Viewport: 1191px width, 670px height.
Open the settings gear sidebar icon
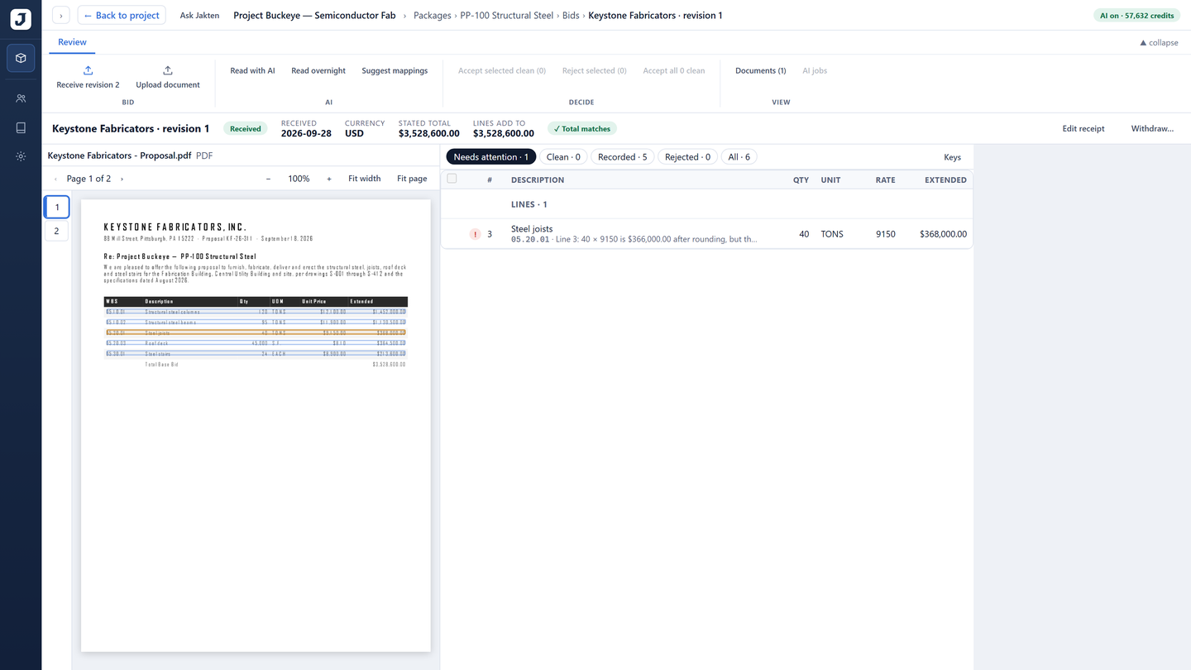[x=21, y=156]
